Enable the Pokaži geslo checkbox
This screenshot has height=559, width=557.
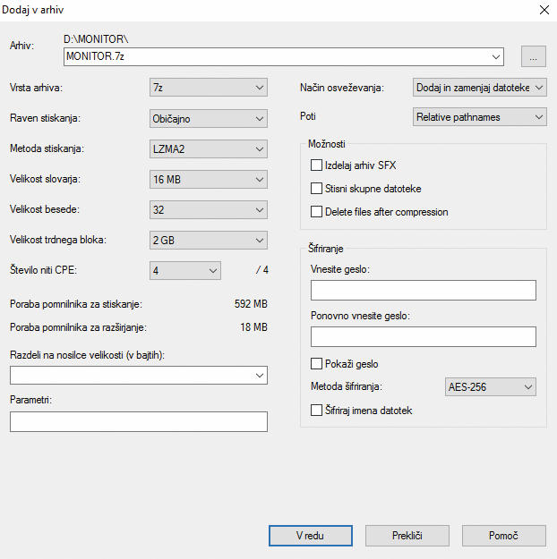tap(316, 364)
